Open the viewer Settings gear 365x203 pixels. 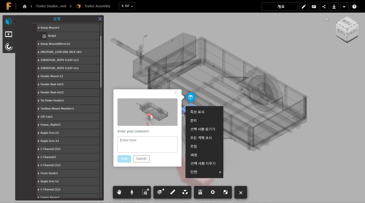[x=213, y=192]
